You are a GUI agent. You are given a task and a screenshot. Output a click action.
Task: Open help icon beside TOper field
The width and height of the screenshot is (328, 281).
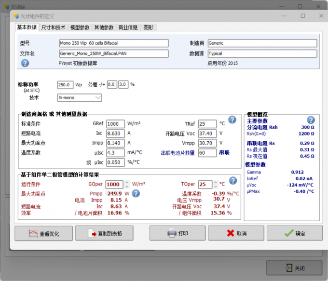tap(233, 181)
